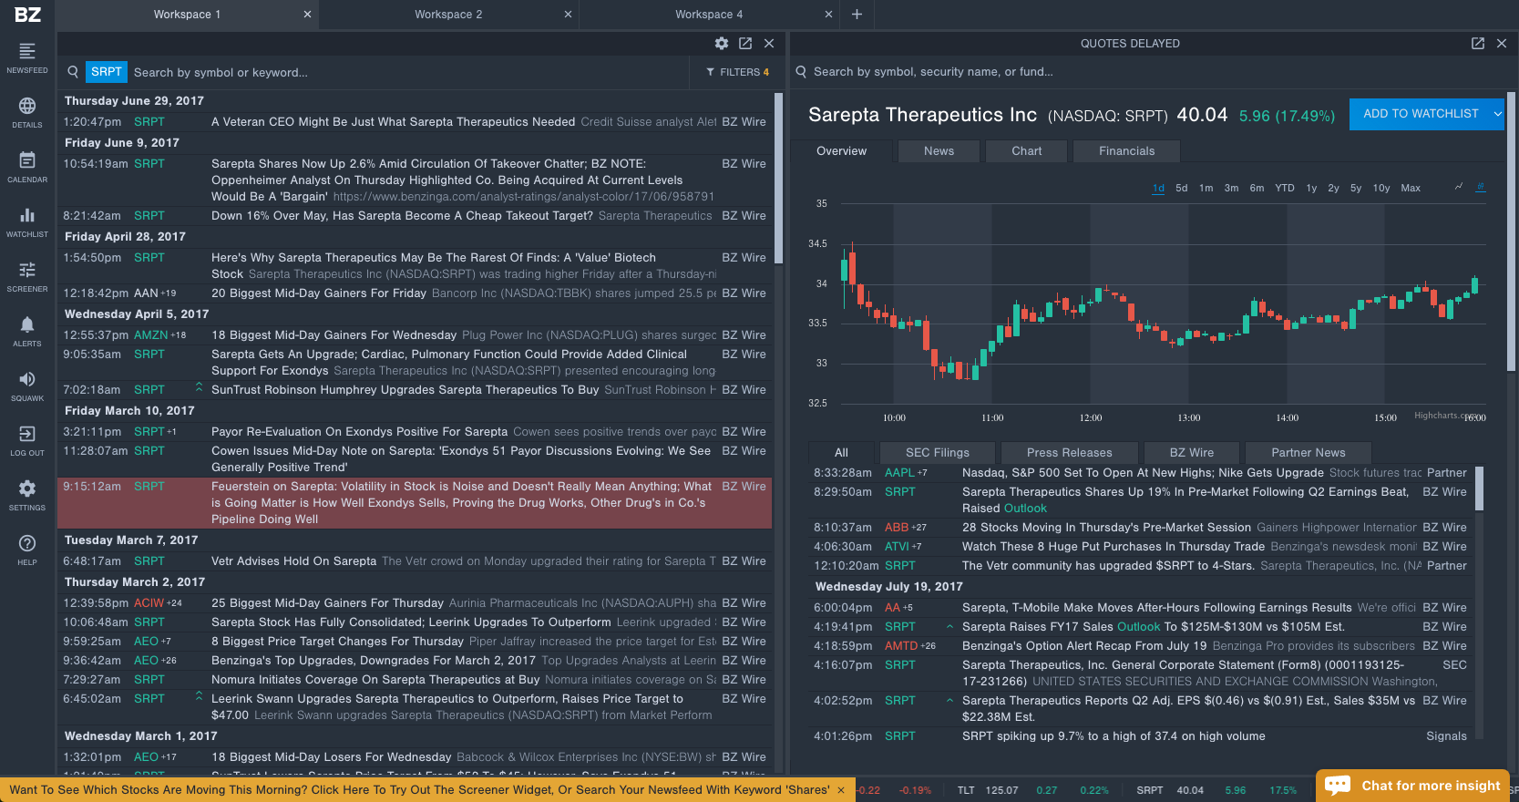Viewport: 1519px width, 802px height.
Task: Select 3m chart range
Action: coord(1232,188)
